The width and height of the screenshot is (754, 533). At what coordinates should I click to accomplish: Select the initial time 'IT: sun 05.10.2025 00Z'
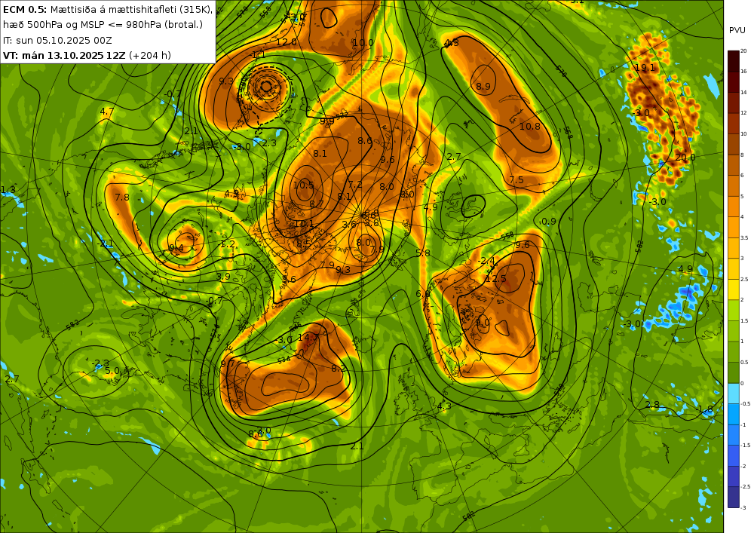pyautogui.click(x=57, y=41)
